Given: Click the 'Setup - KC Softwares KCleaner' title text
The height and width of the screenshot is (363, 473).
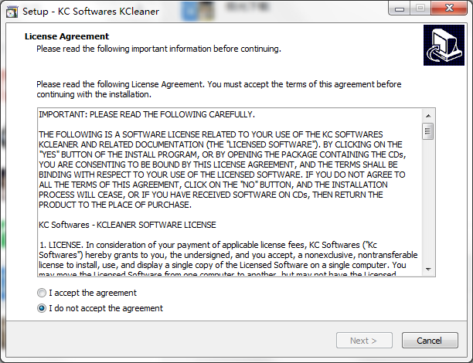Looking at the screenshot, I should [x=90, y=12].
